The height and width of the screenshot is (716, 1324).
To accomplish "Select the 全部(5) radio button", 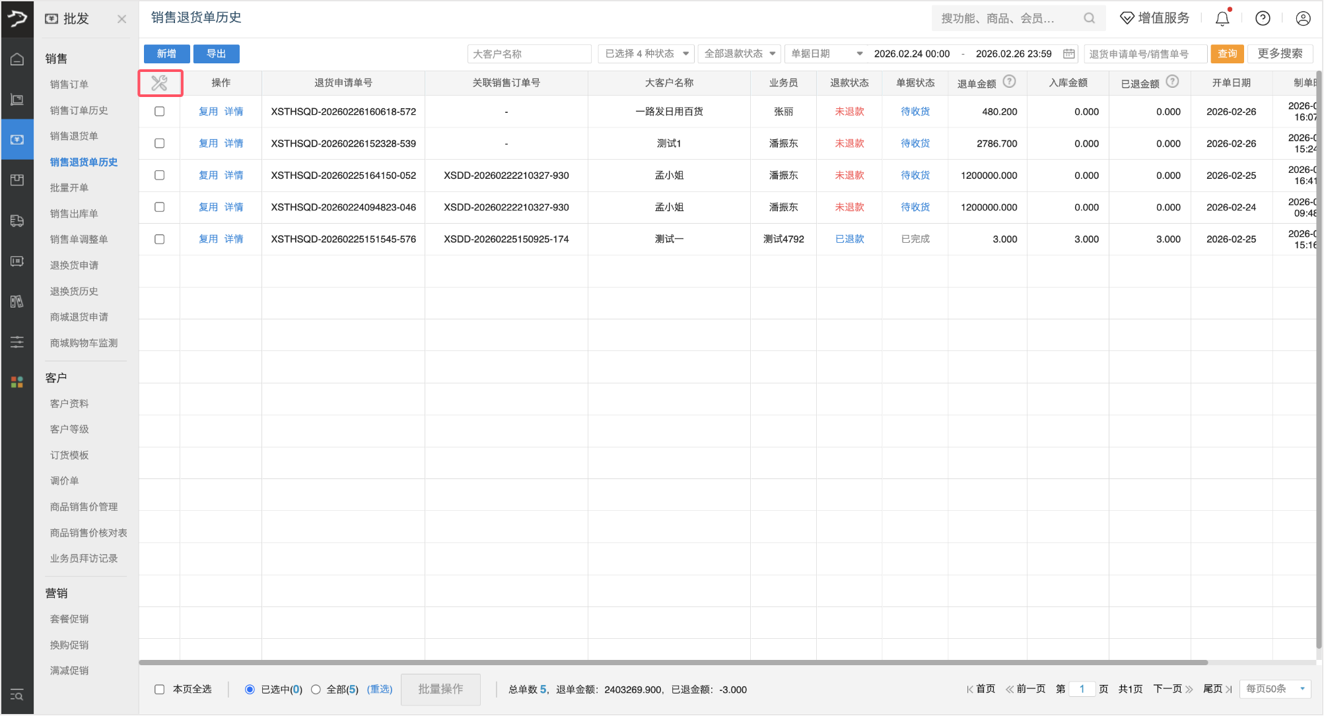I will point(316,689).
